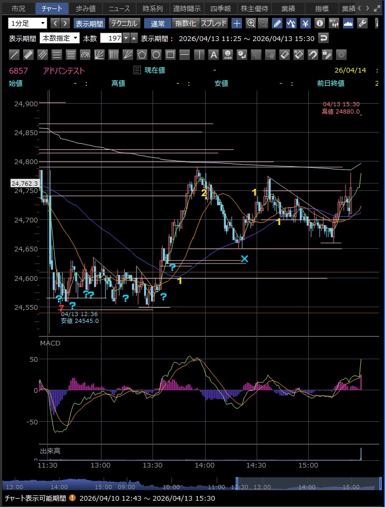Click the bar count dropdown arrow
Image resolution: width=385 pixels, height=507 pixels.
(126, 38)
